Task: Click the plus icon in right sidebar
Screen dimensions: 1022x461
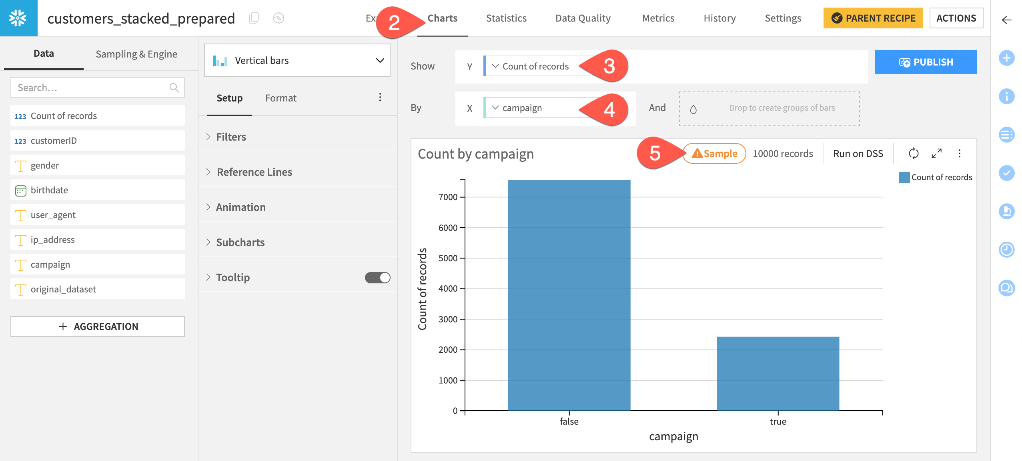Action: pos(1006,58)
